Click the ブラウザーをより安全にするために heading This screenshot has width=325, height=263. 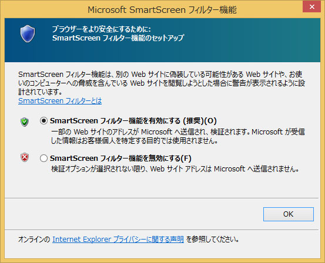coord(101,29)
